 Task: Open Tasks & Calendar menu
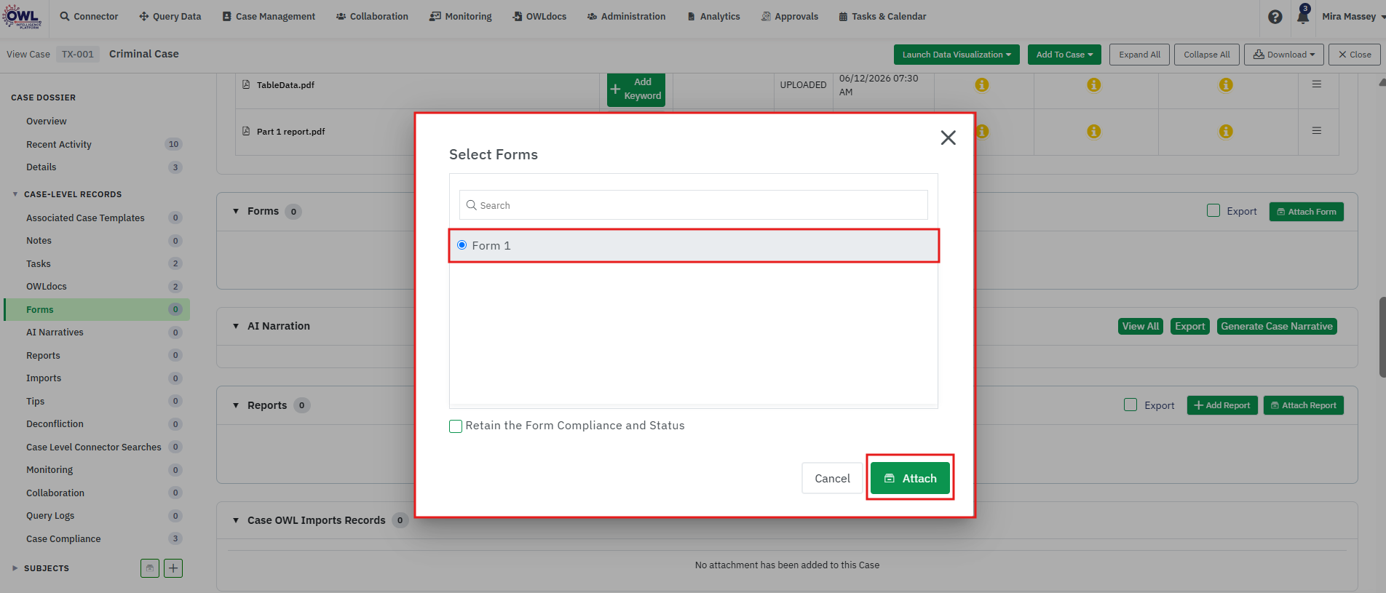(882, 16)
